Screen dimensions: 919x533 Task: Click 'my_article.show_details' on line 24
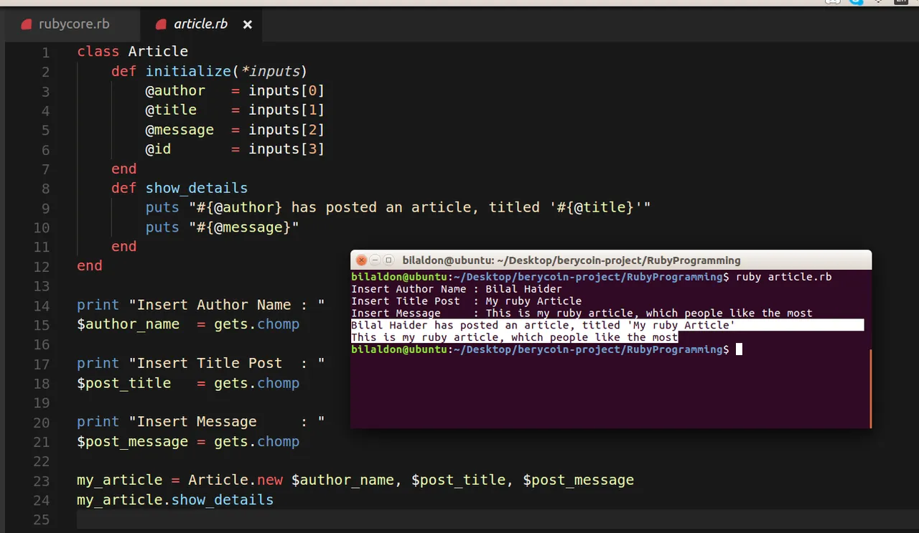175,499
